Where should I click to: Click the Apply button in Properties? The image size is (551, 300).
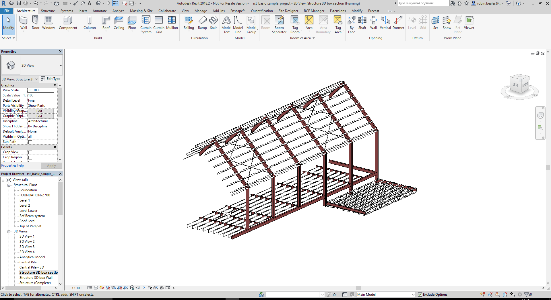click(x=51, y=166)
